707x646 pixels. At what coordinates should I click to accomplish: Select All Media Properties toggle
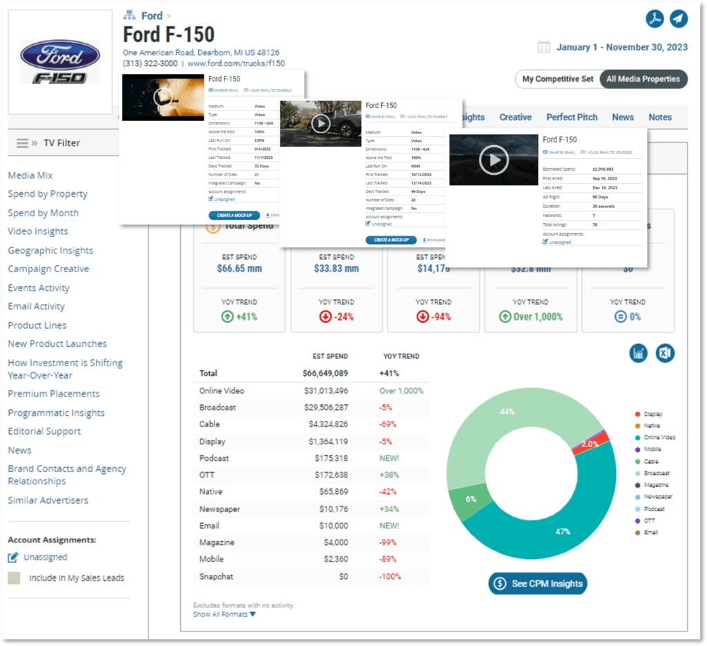643,79
